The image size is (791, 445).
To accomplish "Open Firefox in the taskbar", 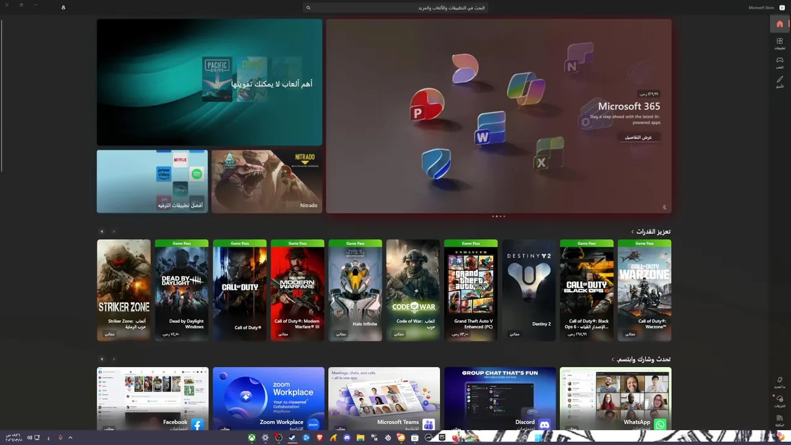I will [455, 438].
